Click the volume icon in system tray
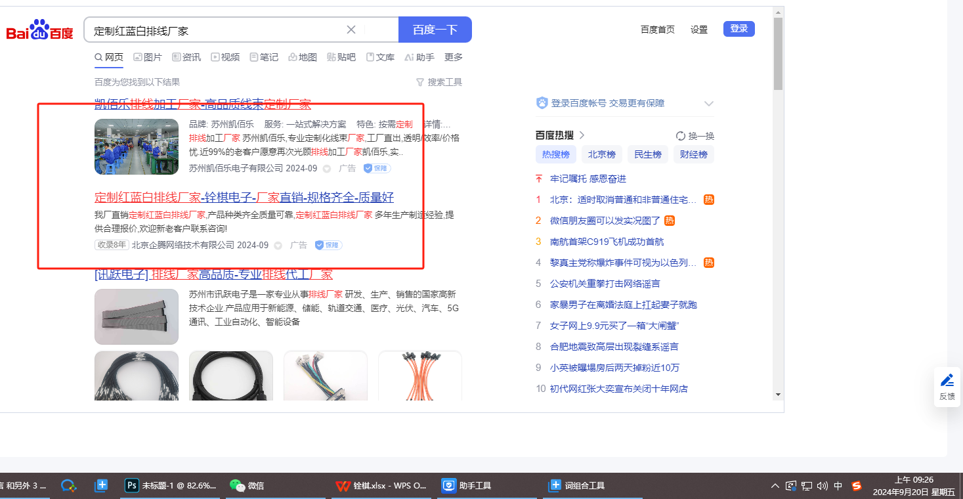The width and height of the screenshot is (963, 499). (x=823, y=486)
